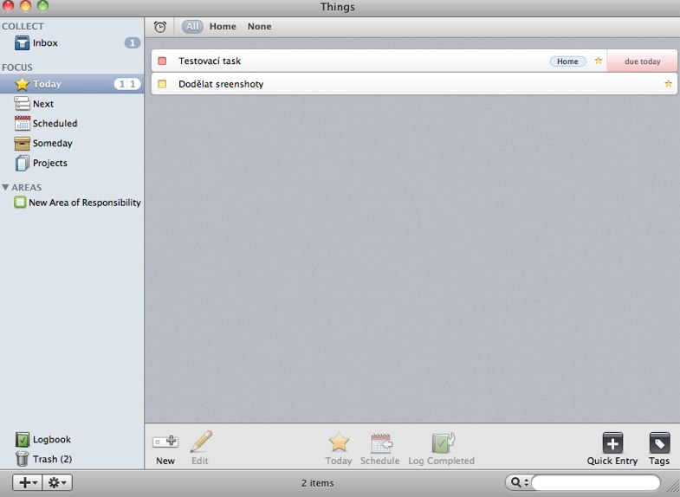
Task: Open the Scheduled list
Action: (54, 124)
